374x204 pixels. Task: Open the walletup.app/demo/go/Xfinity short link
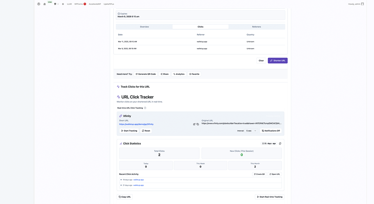(136, 124)
